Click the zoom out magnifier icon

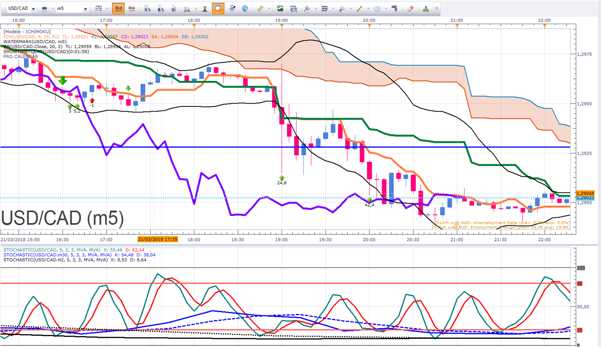160,8
